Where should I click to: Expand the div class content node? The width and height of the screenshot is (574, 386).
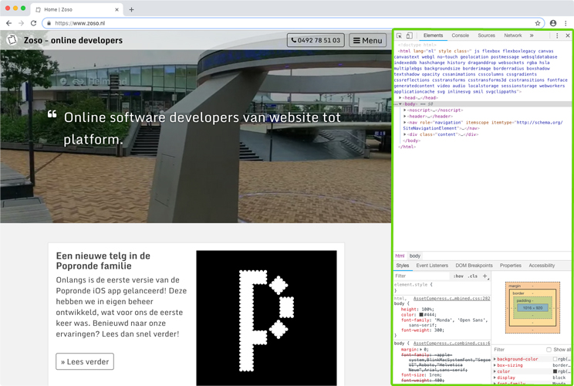405,134
